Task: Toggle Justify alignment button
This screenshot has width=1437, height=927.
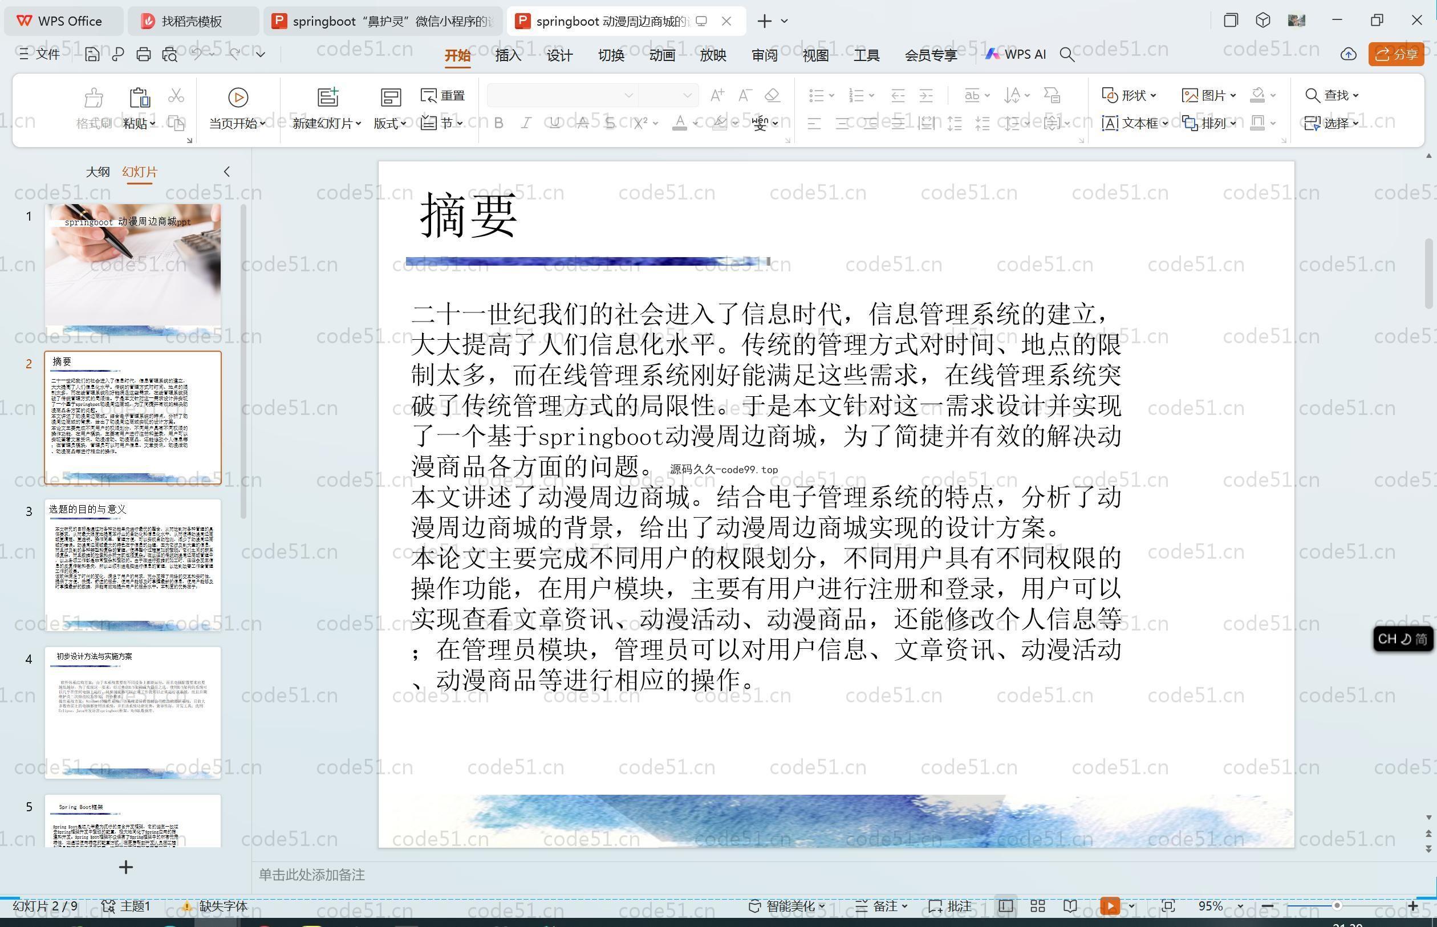Action: click(x=898, y=123)
